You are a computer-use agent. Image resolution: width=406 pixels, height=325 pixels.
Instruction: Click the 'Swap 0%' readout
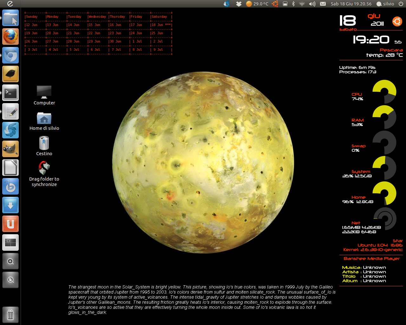(x=358, y=148)
